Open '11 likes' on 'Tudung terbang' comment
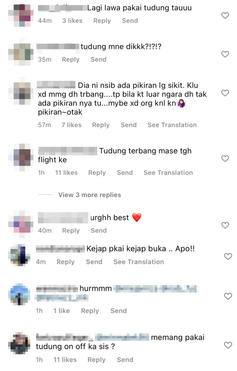This screenshot has height=371, width=237. click(x=66, y=173)
